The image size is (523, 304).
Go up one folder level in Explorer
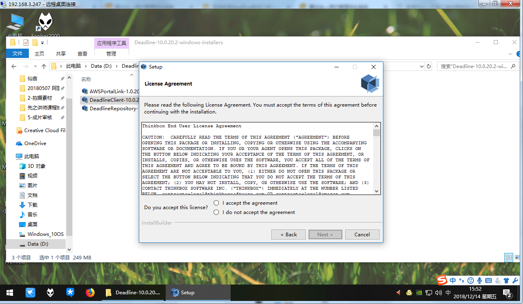[44, 66]
